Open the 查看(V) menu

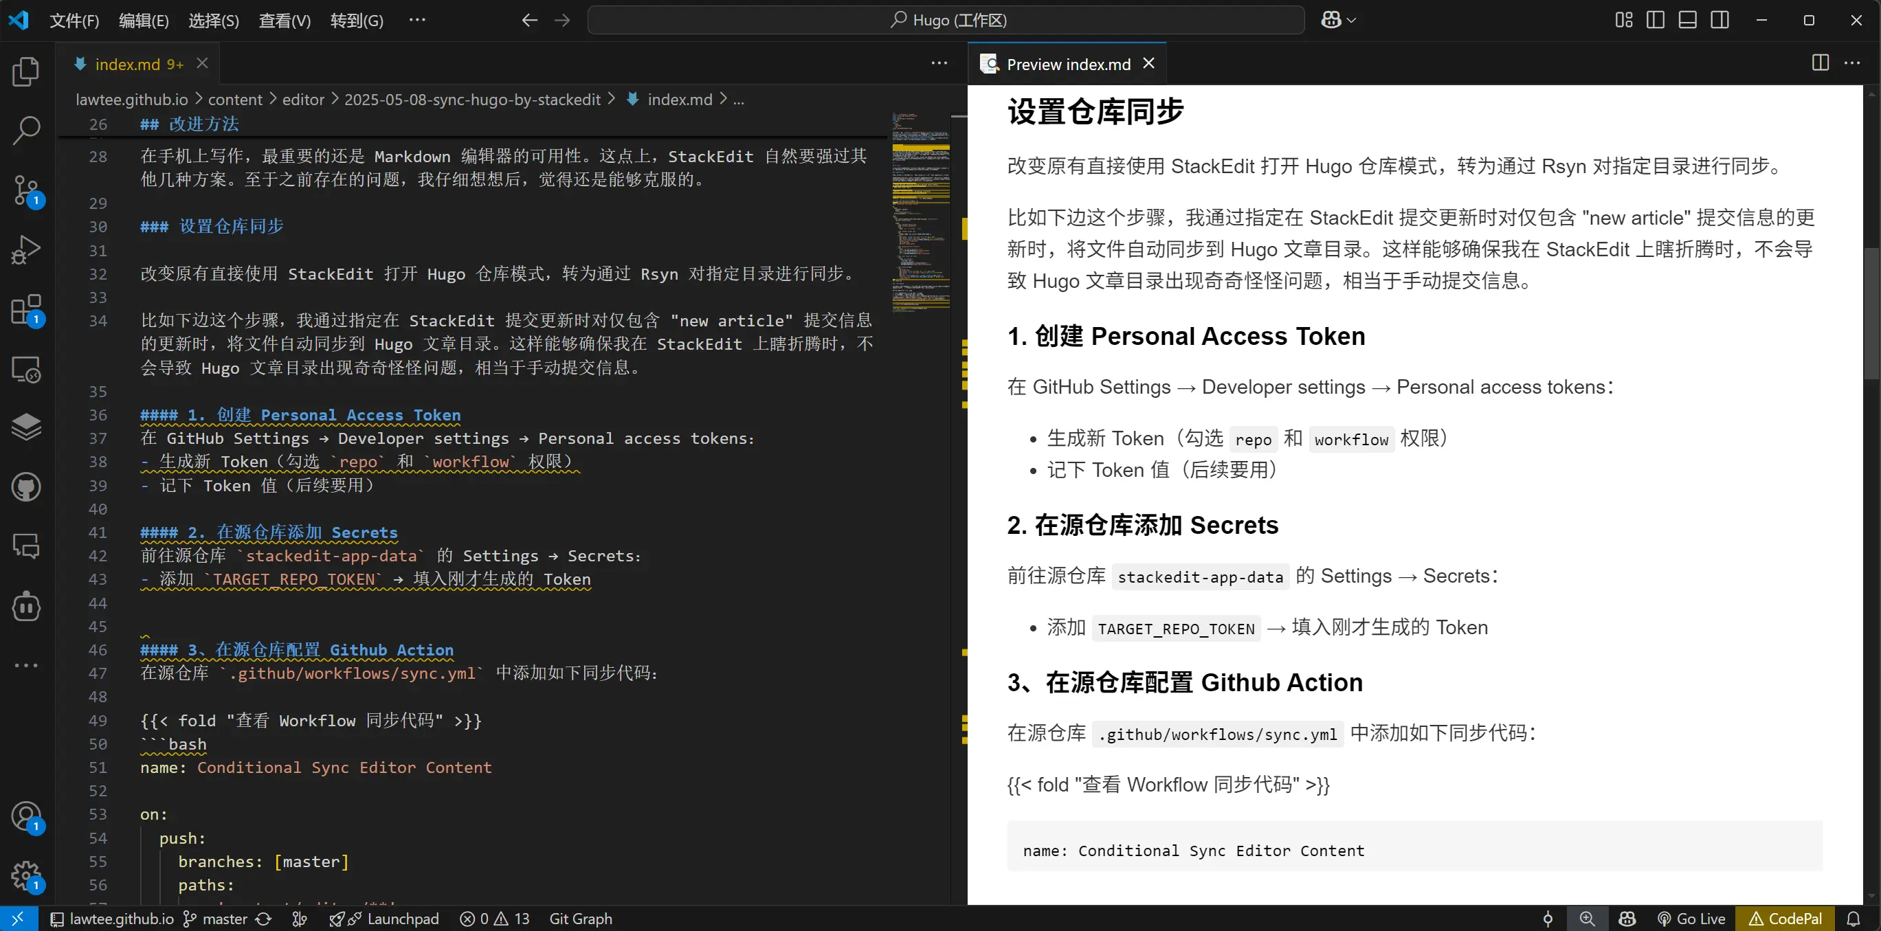click(x=285, y=21)
